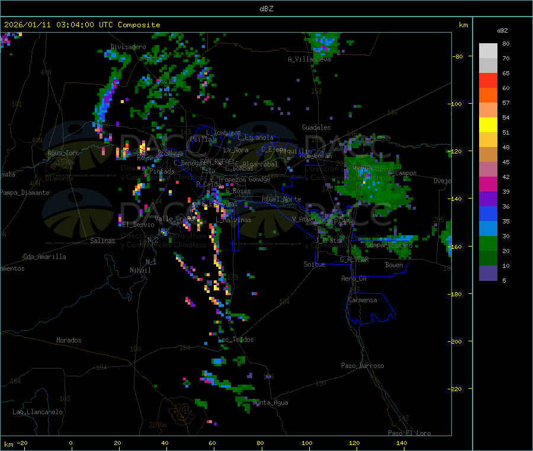Click the L_Malvinas map label
Viewport: 533px width, 451px height.
(233, 220)
